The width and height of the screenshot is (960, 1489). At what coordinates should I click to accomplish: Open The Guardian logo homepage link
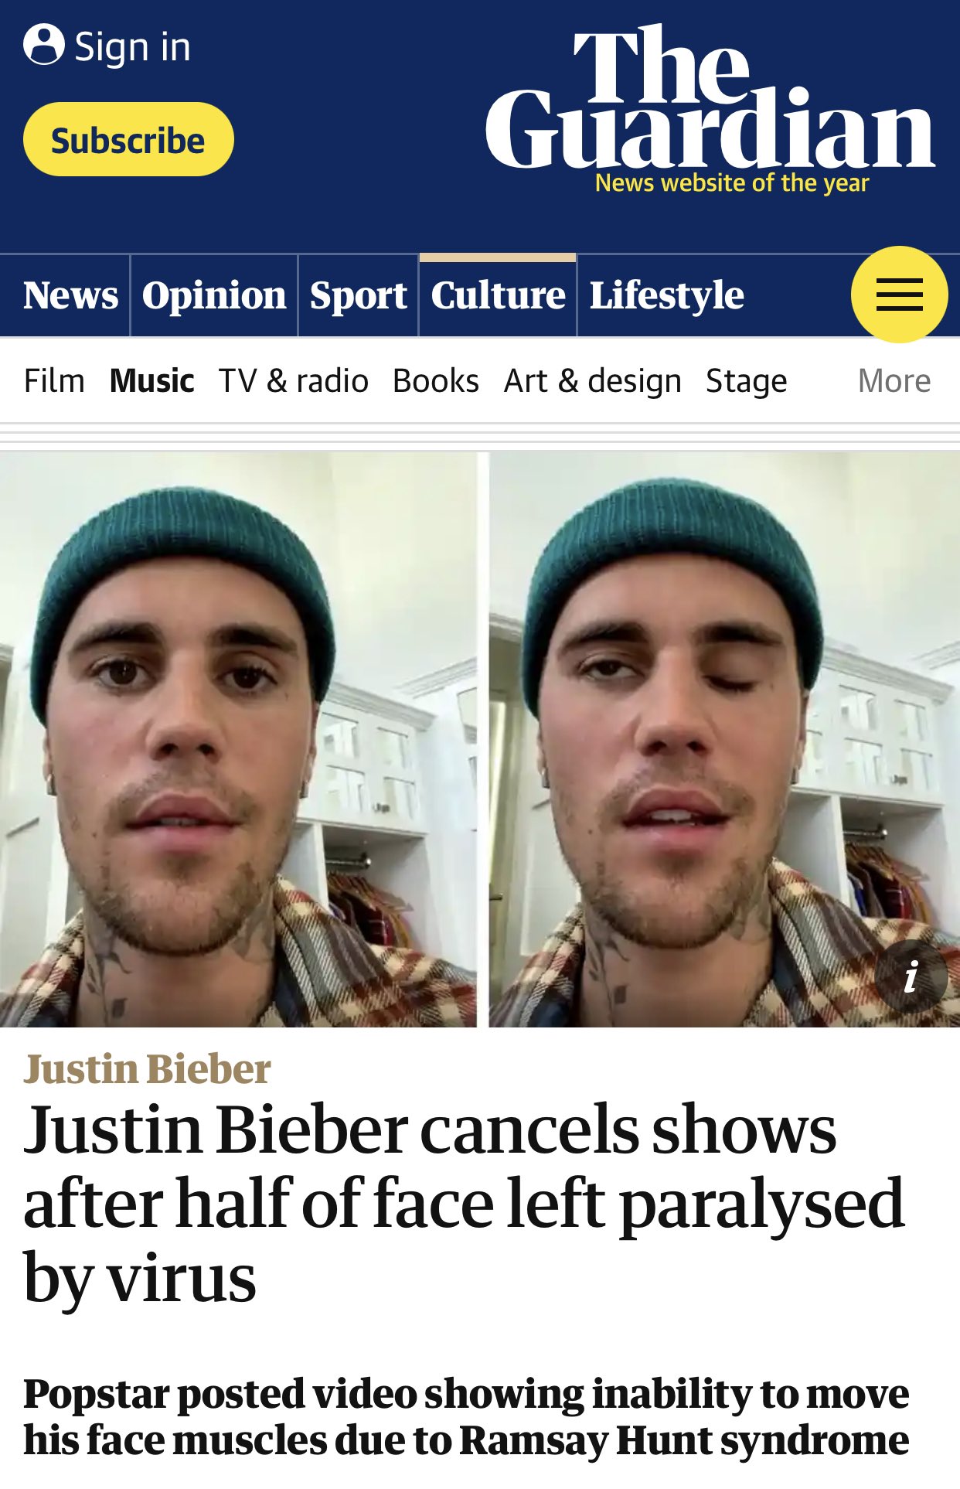click(x=710, y=108)
